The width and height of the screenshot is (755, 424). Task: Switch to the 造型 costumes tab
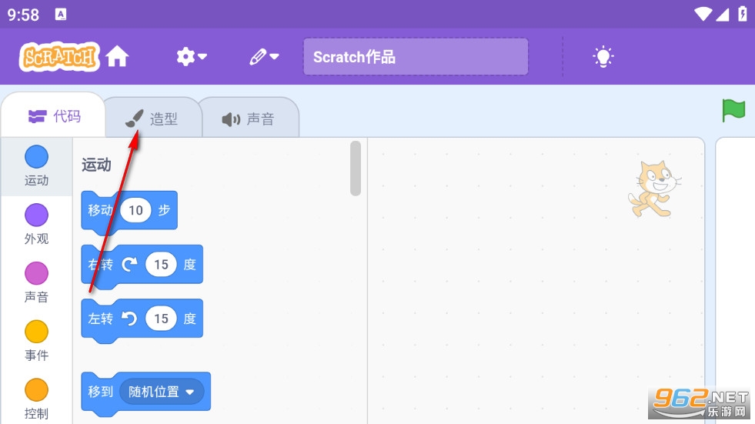click(x=152, y=119)
